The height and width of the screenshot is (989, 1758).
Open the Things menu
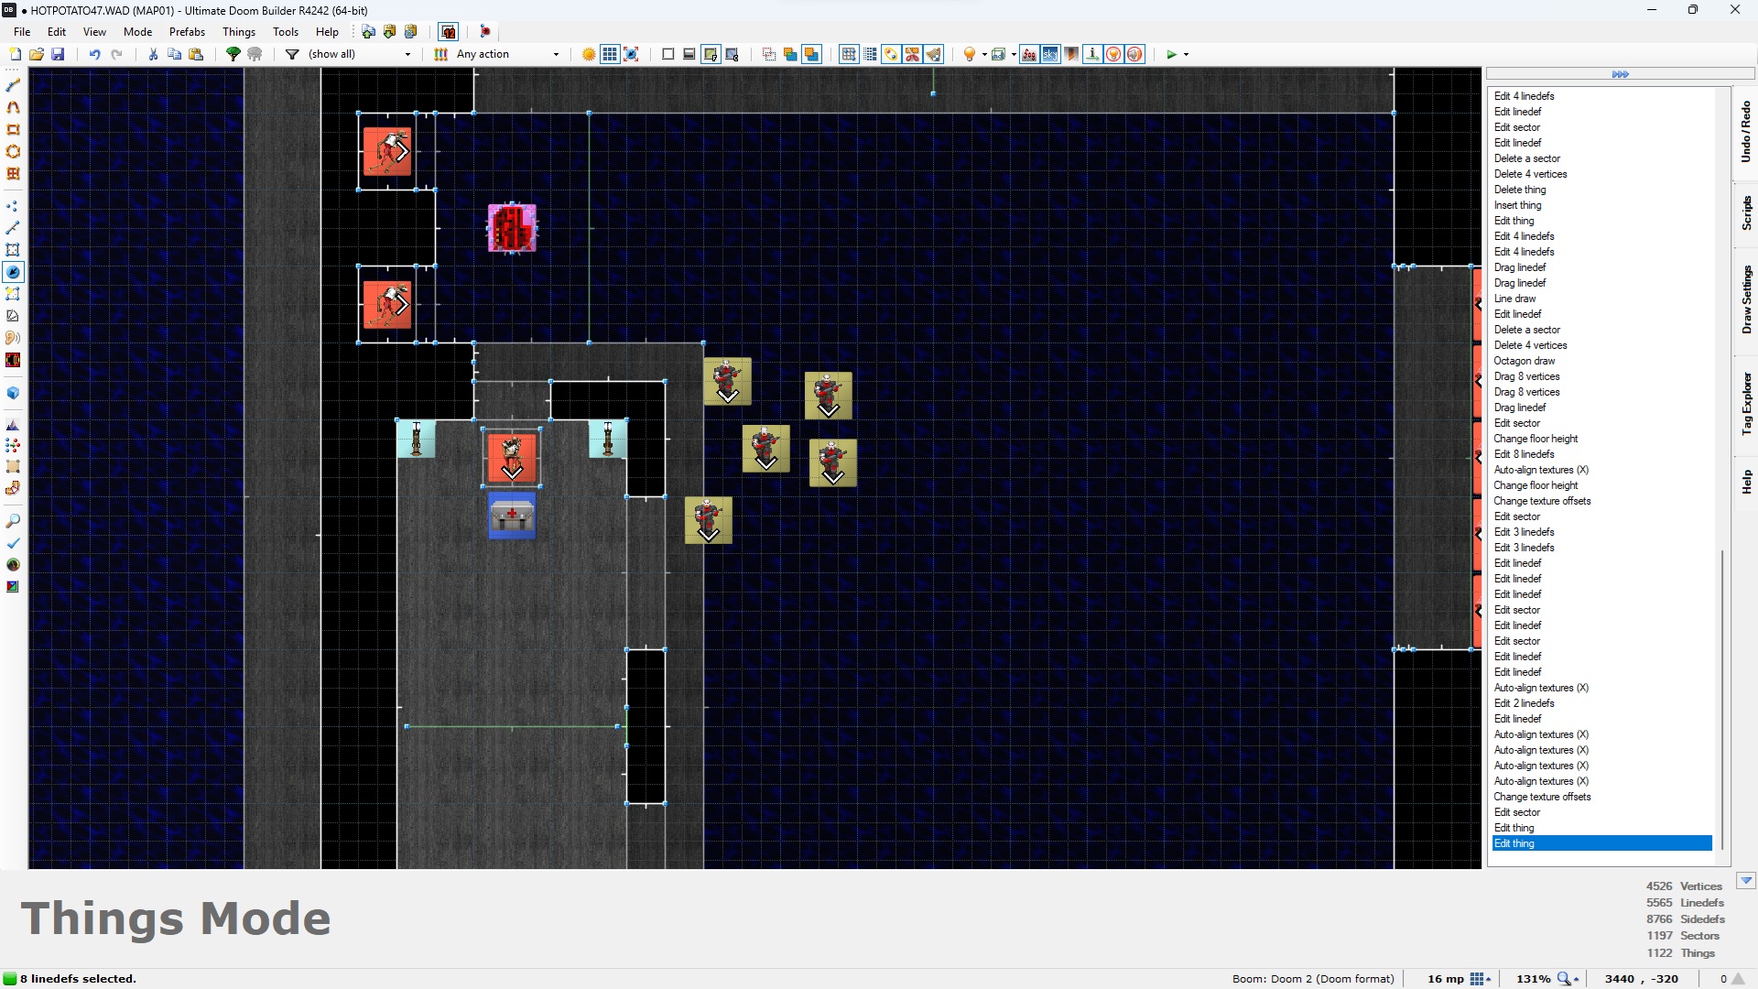[239, 32]
